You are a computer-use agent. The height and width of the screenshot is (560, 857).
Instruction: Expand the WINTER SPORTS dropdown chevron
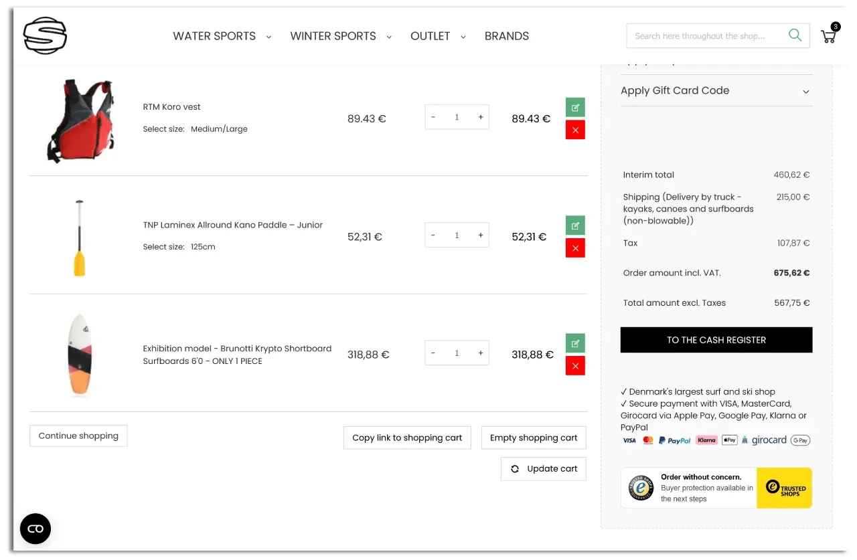coord(389,37)
